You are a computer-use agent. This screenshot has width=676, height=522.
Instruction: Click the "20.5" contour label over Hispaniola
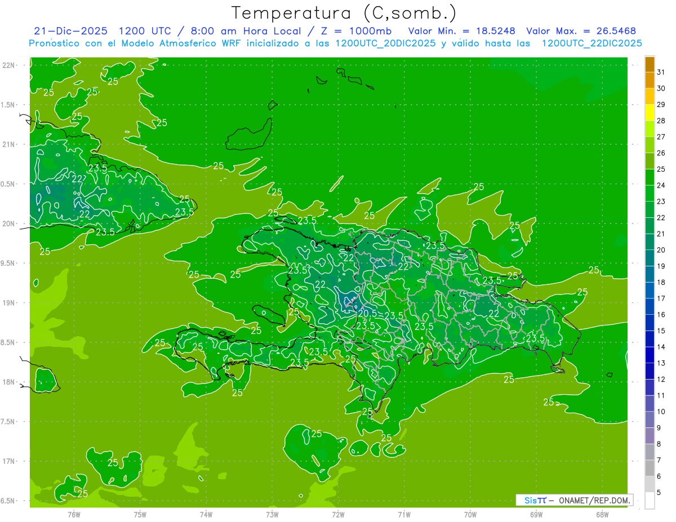(x=367, y=314)
